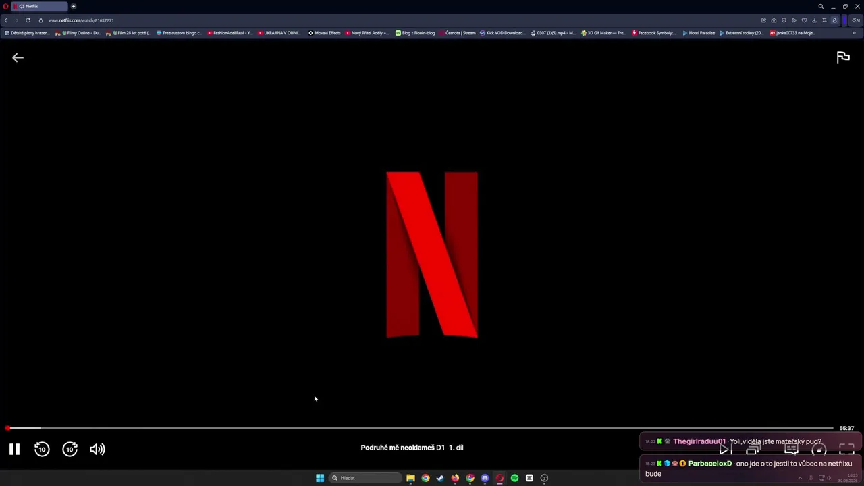Enter fullscreen in the Netflix player
Screen dimensions: 864x486
coord(846,450)
